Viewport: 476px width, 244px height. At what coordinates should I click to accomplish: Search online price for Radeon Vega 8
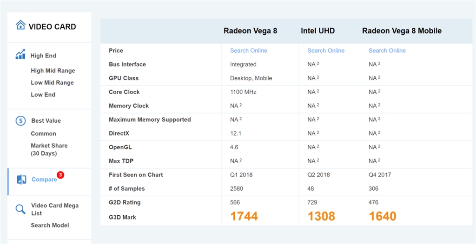(x=248, y=50)
